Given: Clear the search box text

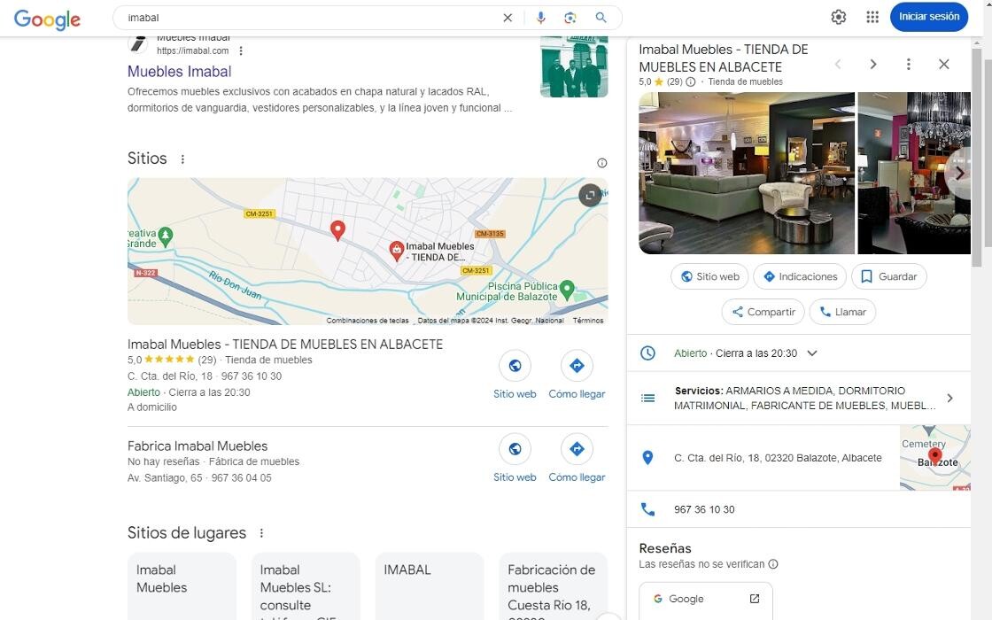Looking at the screenshot, I should point(508,18).
